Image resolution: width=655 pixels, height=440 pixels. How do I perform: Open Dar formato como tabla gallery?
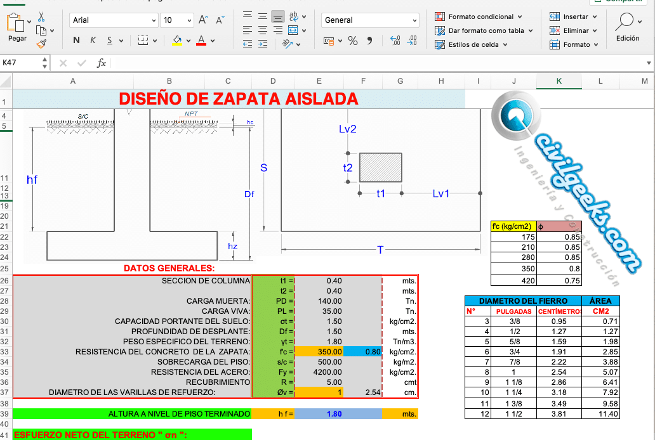[x=484, y=30]
